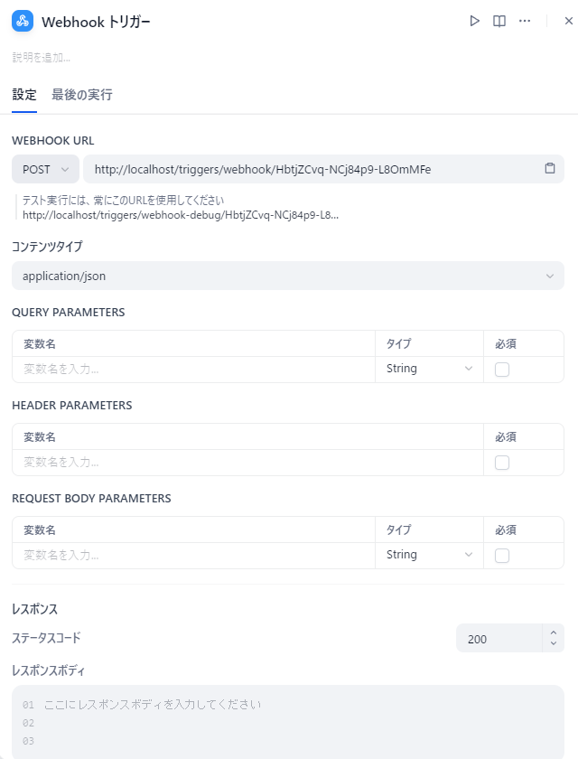Toggle required checkbox for query parameter

[502, 369]
